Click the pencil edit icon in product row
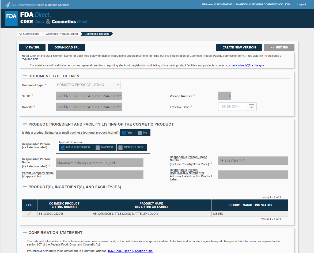 (x=30, y=213)
